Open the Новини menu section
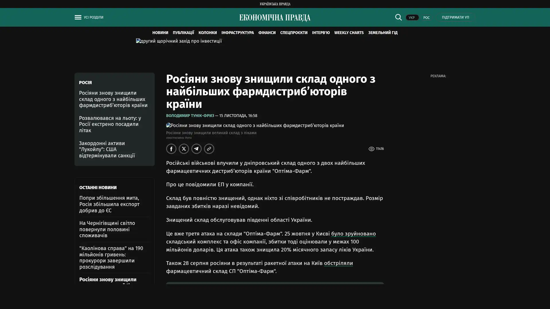Image resolution: width=550 pixels, height=309 pixels. (160, 33)
